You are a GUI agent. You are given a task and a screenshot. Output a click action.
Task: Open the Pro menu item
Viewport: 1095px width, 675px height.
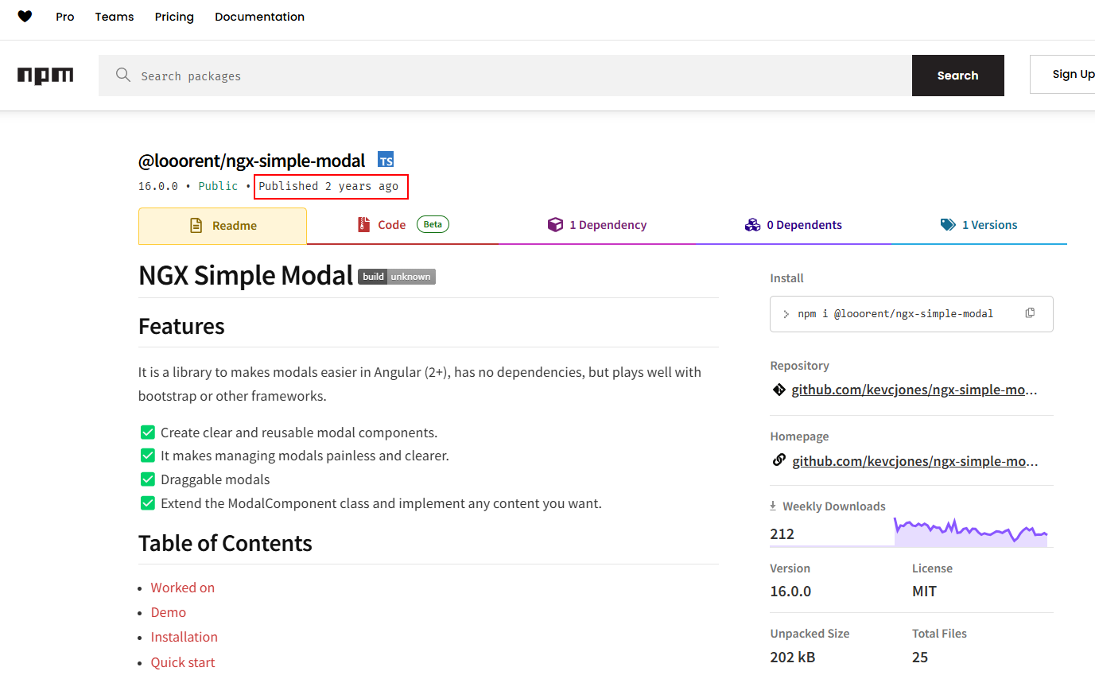point(65,17)
